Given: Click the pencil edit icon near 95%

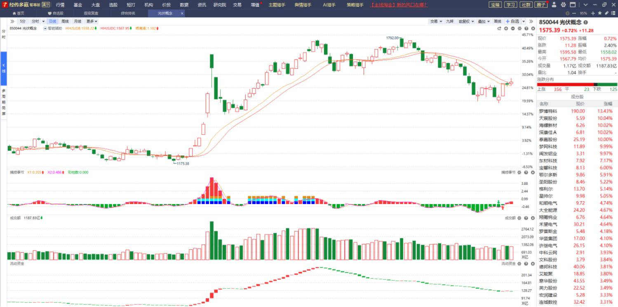Looking at the screenshot, I should coord(606,13).
